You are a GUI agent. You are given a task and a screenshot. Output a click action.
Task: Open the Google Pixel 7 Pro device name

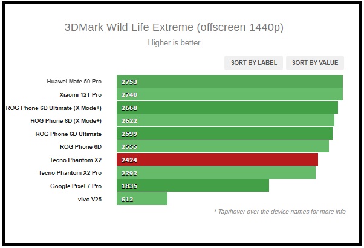[76, 186]
